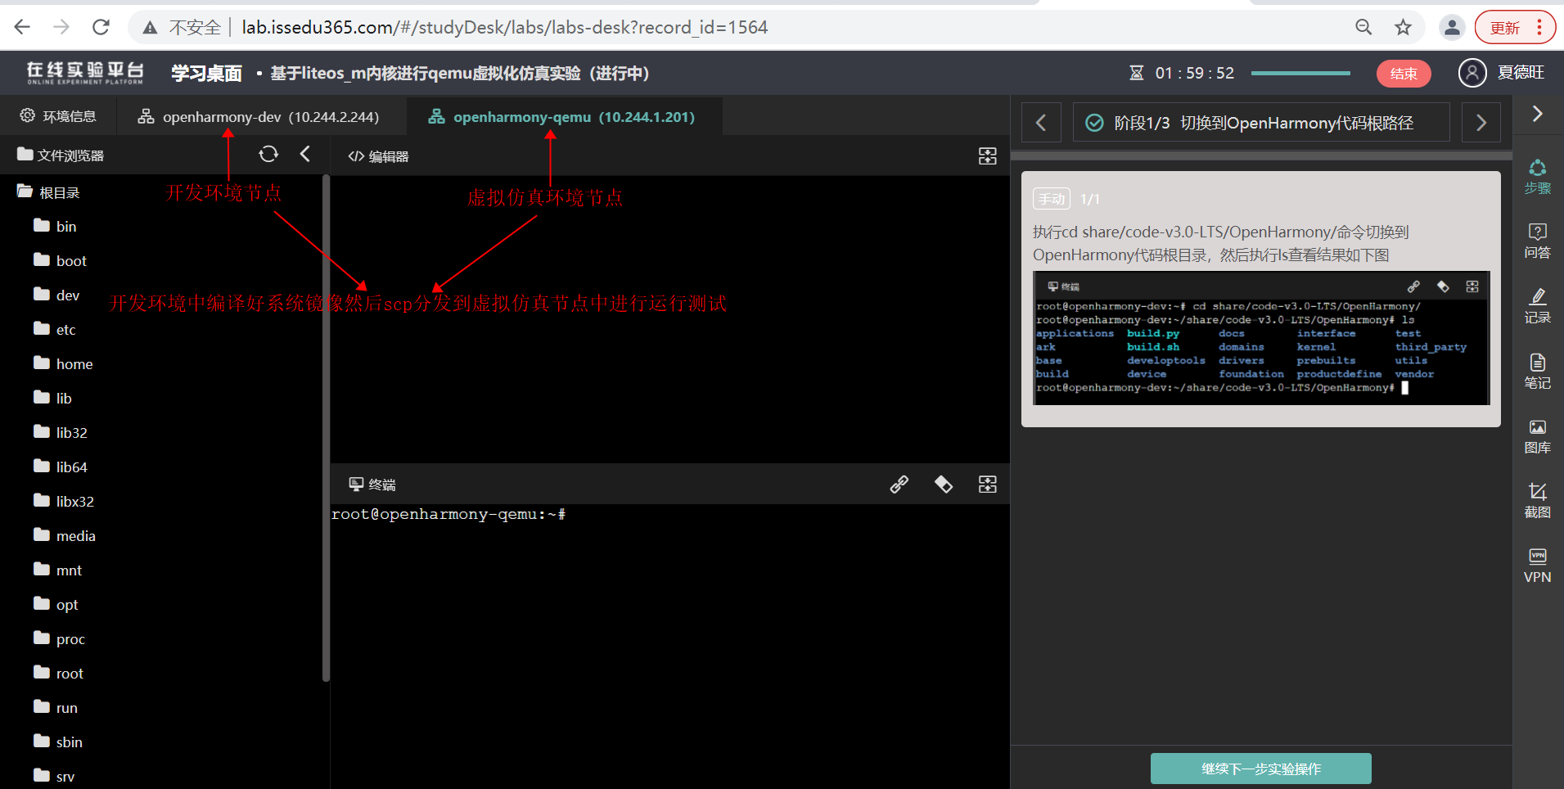
Task: Open the dev folder
Action: click(x=56, y=295)
